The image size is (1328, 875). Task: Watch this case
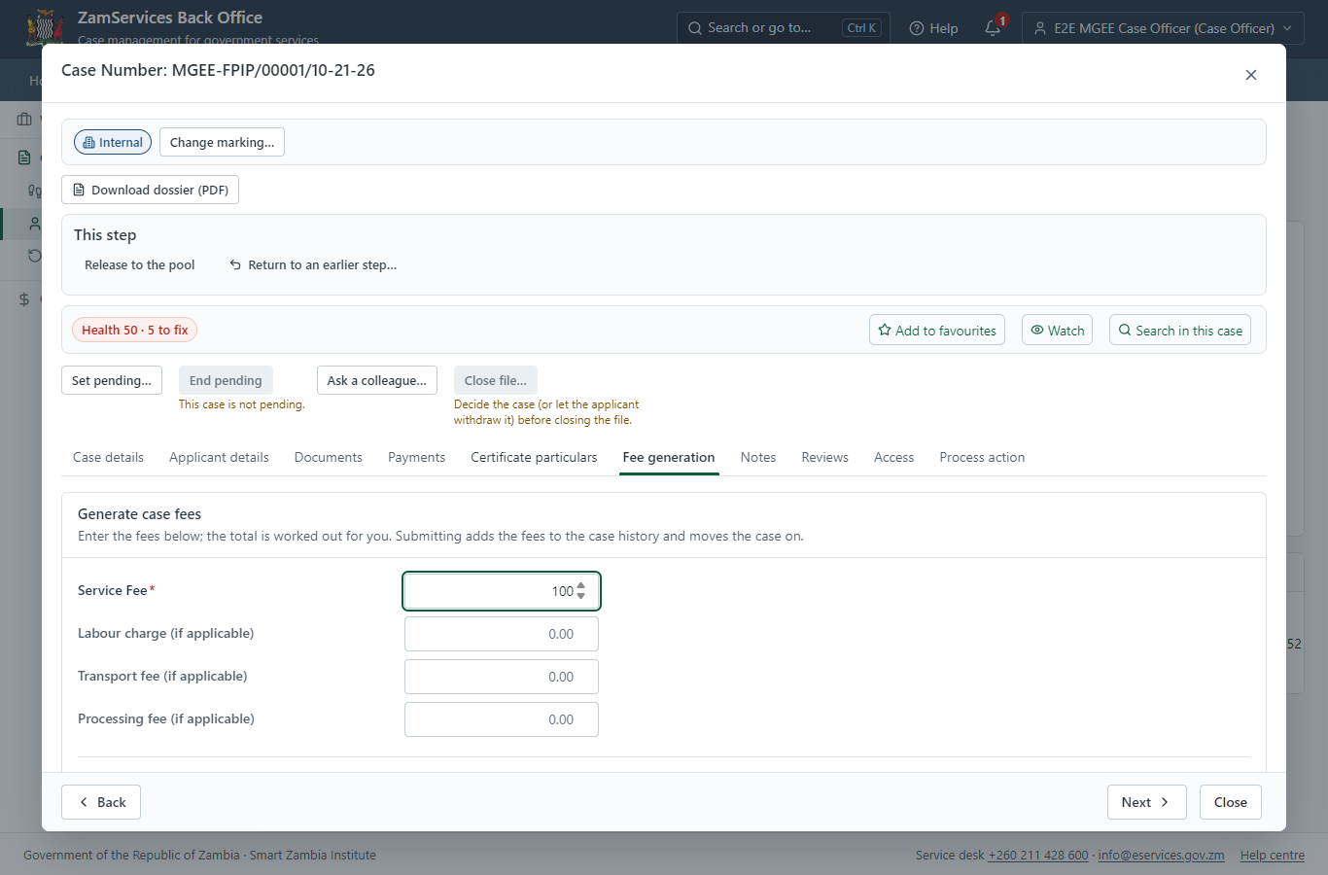(1057, 330)
